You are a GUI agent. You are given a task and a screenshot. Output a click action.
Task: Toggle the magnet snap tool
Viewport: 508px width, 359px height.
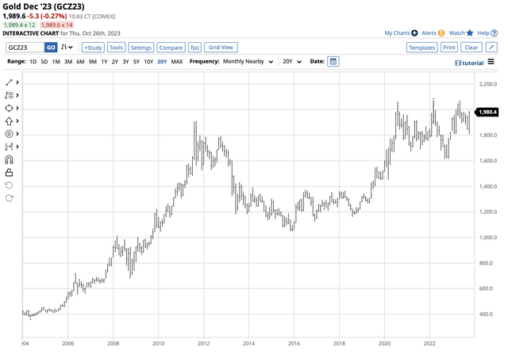tap(9, 160)
